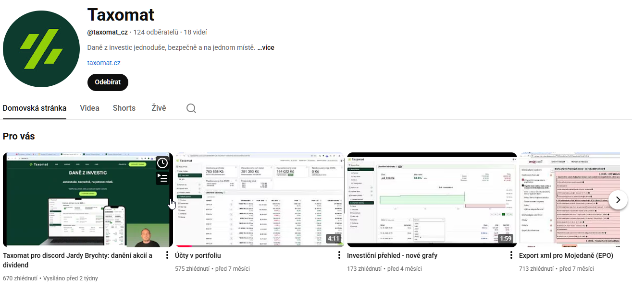The image size is (632, 289).
Task: Open the Živě tab
Action: pos(159,108)
